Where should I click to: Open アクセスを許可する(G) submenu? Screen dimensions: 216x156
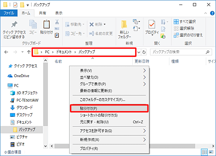[109, 131]
